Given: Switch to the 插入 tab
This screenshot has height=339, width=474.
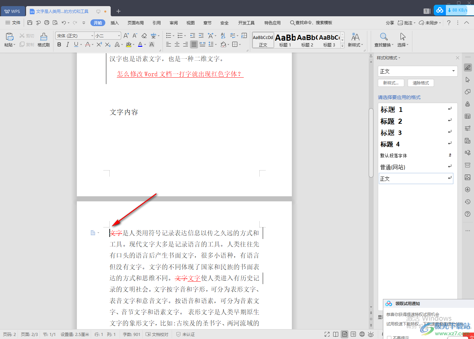Looking at the screenshot, I should click(x=115, y=23).
